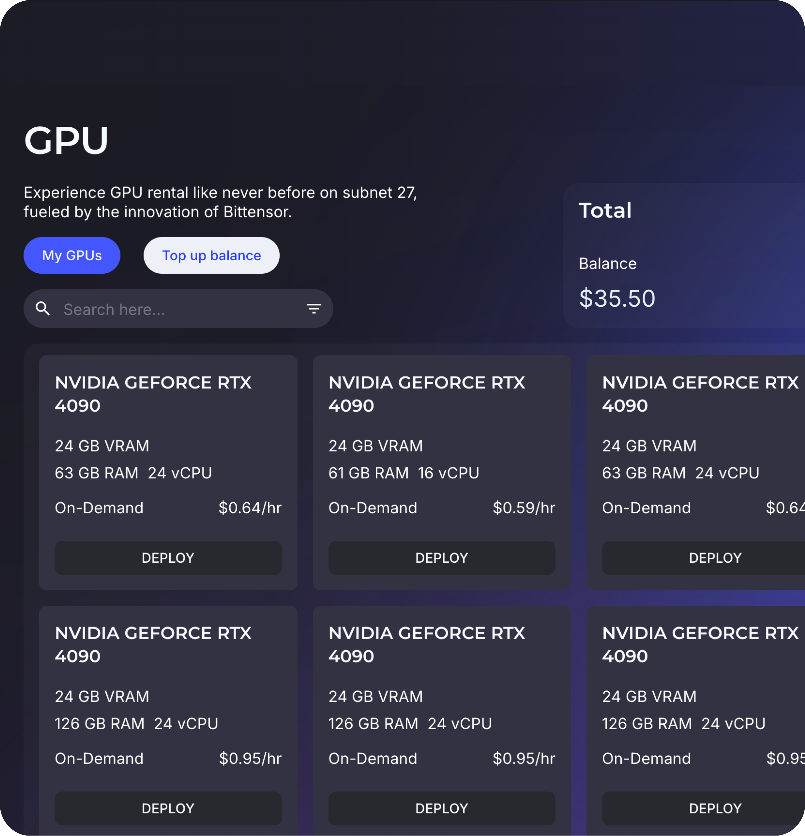Deploy the $0.59/hr 61 GB RAM GPU
This screenshot has height=836, width=805.
point(442,558)
